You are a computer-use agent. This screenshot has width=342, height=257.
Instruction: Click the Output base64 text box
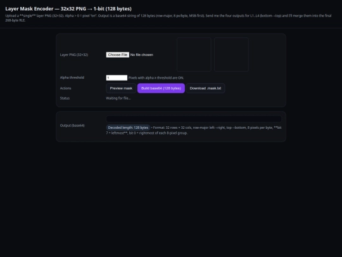pyautogui.click(x=194, y=119)
